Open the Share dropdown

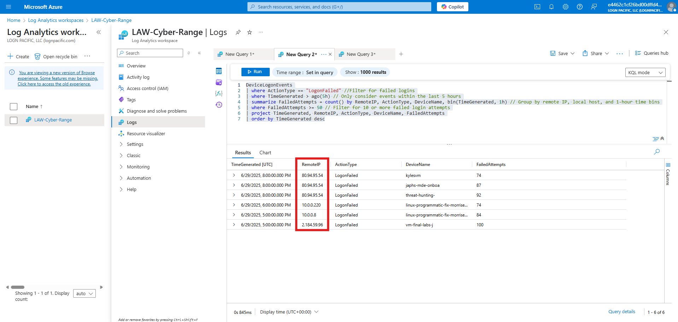(x=596, y=53)
